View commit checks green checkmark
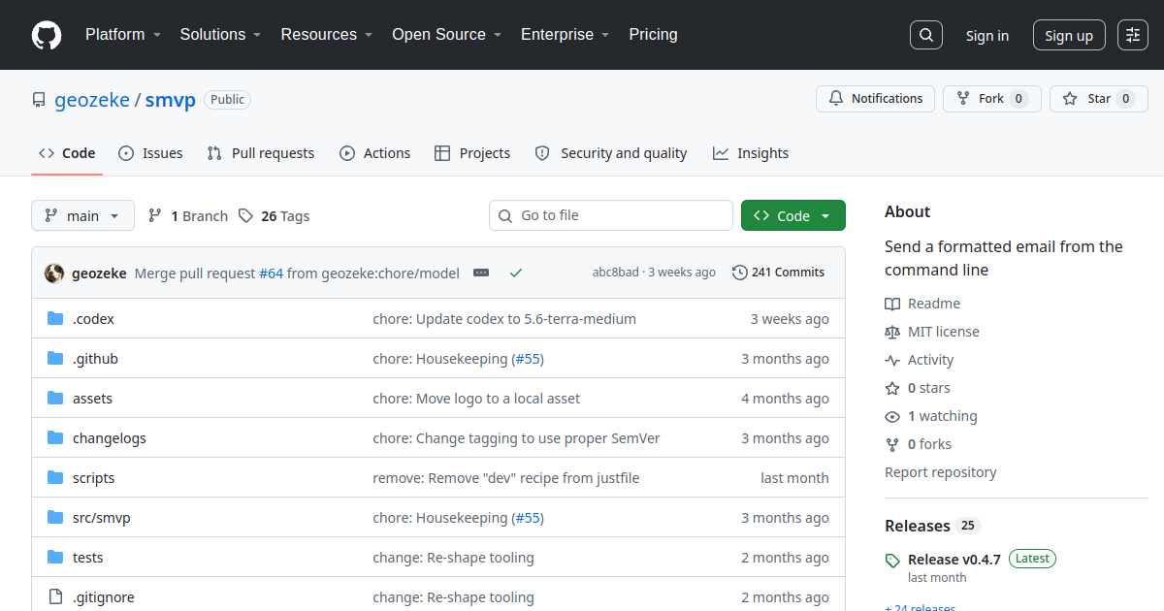 pyautogui.click(x=516, y=273)
